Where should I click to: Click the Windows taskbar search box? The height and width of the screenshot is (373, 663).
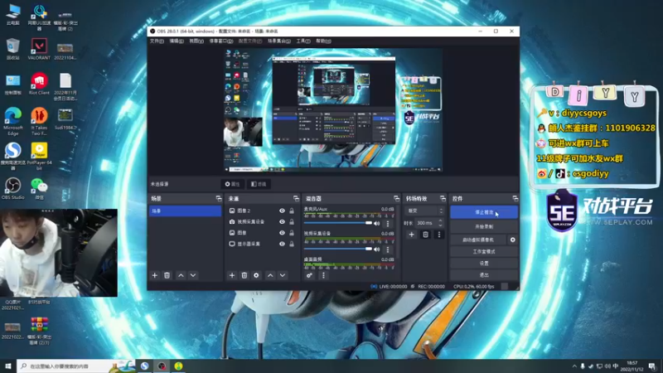[76, 366]
